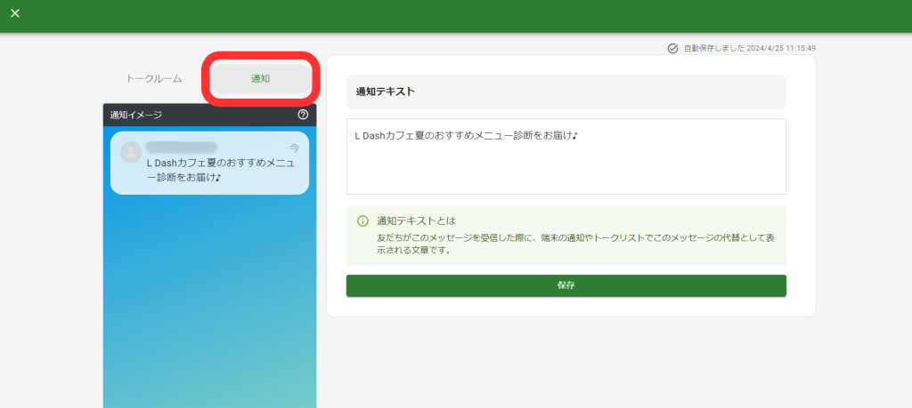Click the auto-save checkmark icon
The image size is (912, 408).
pyautogui.click(x=673, y=48)
